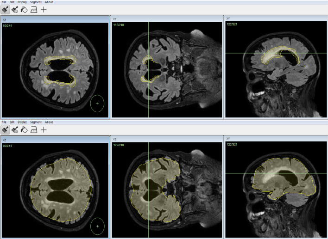Activate the crosshair plus tool in top toolbar
Image resolution: width=328 pixels, height=239 pixels.
pos(44,9)
